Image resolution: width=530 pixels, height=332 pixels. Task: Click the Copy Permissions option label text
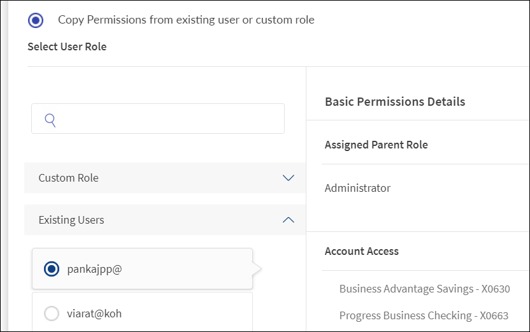(186, 20)
